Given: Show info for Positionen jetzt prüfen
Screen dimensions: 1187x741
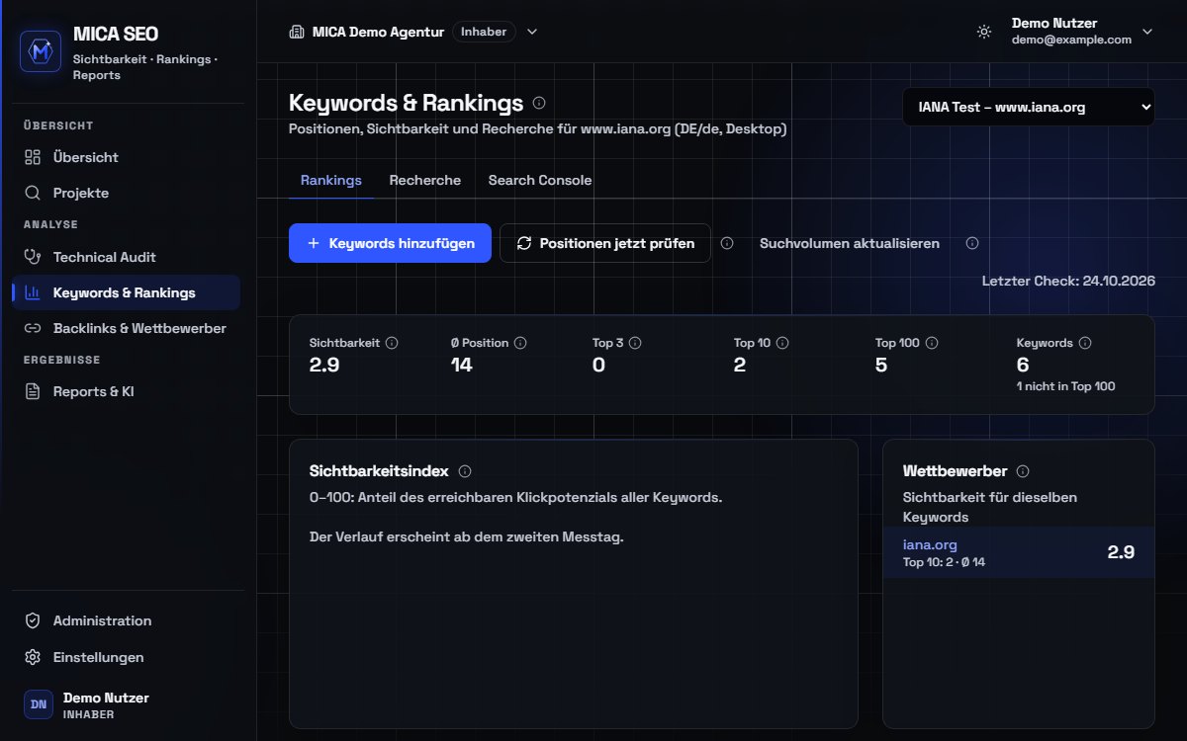Looking at the screenshot, I should [727, 243].
